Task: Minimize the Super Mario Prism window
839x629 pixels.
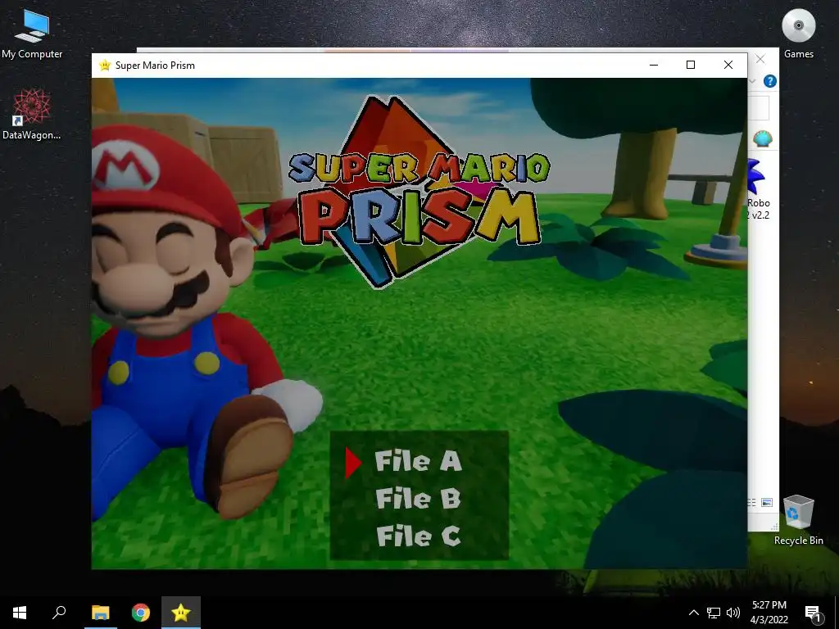Action: coord(653,66)
